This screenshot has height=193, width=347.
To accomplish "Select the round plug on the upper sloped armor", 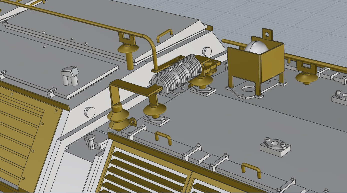I will (207, 51).
